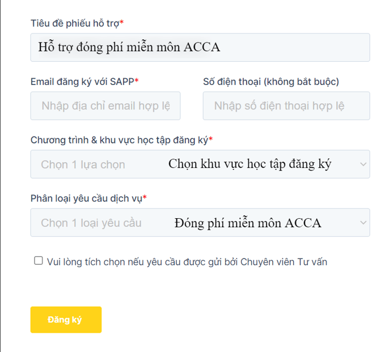Click the phone number input field
This screenshot has width=390, height=352.
tap(286, 106)
